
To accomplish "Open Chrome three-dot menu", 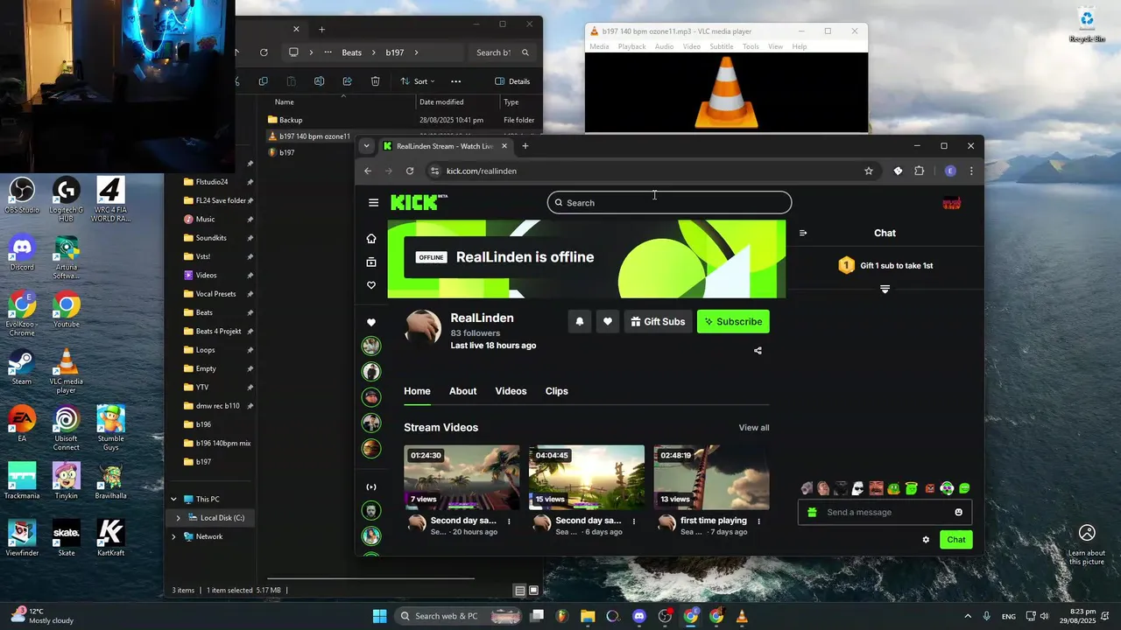I will (x=971, y=171).
